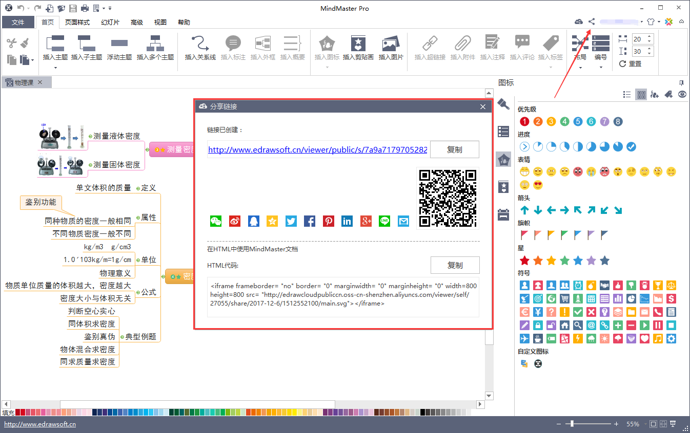Click the format painter brush in ribbon
Viewport: 690px width, 433px height.
coord(24,43)
